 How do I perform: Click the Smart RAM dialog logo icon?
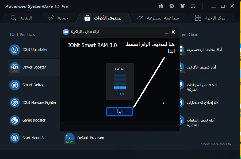[66, 32]
